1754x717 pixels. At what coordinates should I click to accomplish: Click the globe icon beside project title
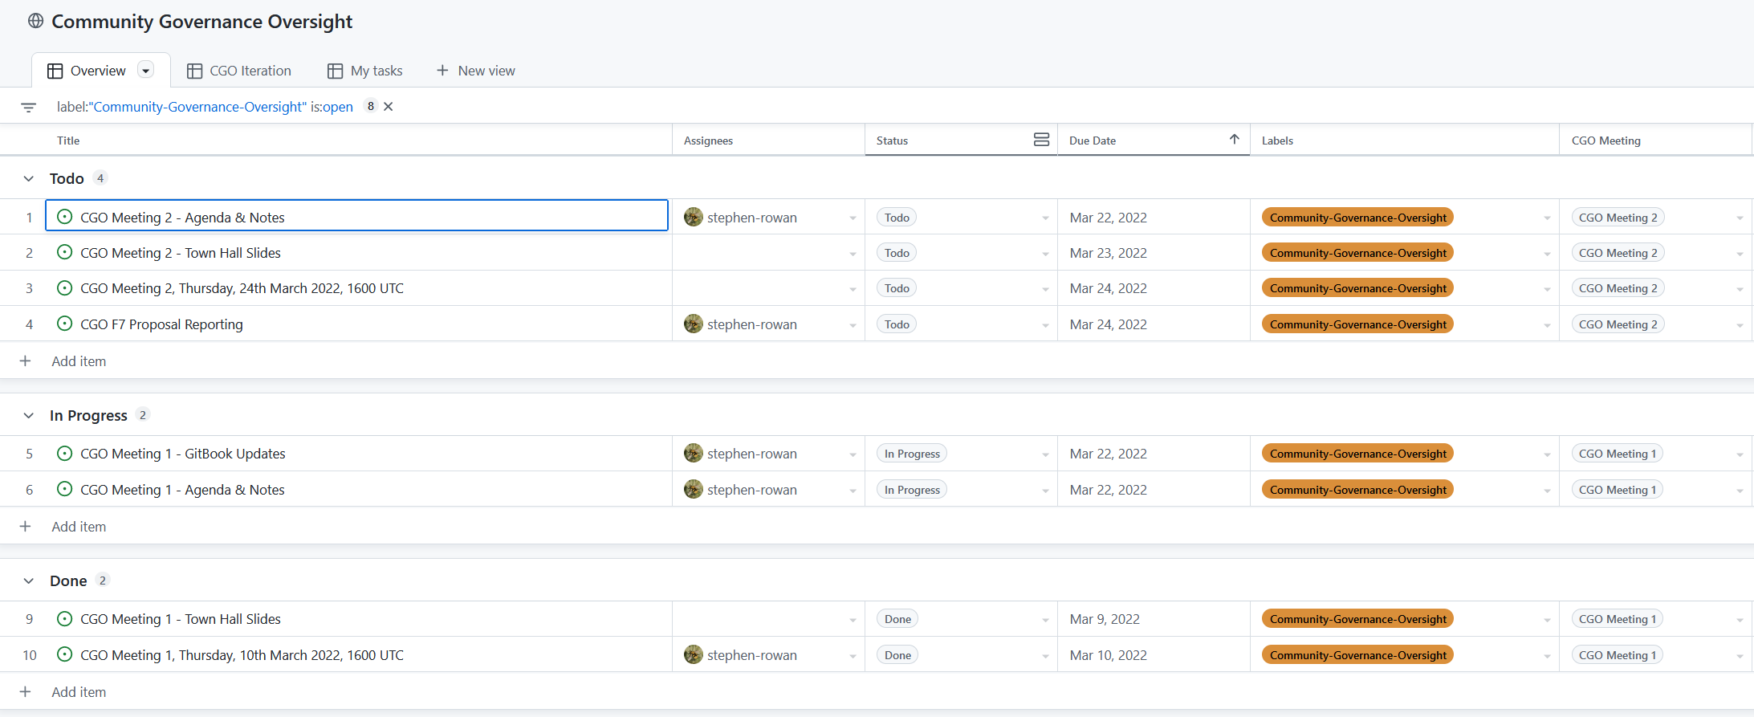(36, 21)
